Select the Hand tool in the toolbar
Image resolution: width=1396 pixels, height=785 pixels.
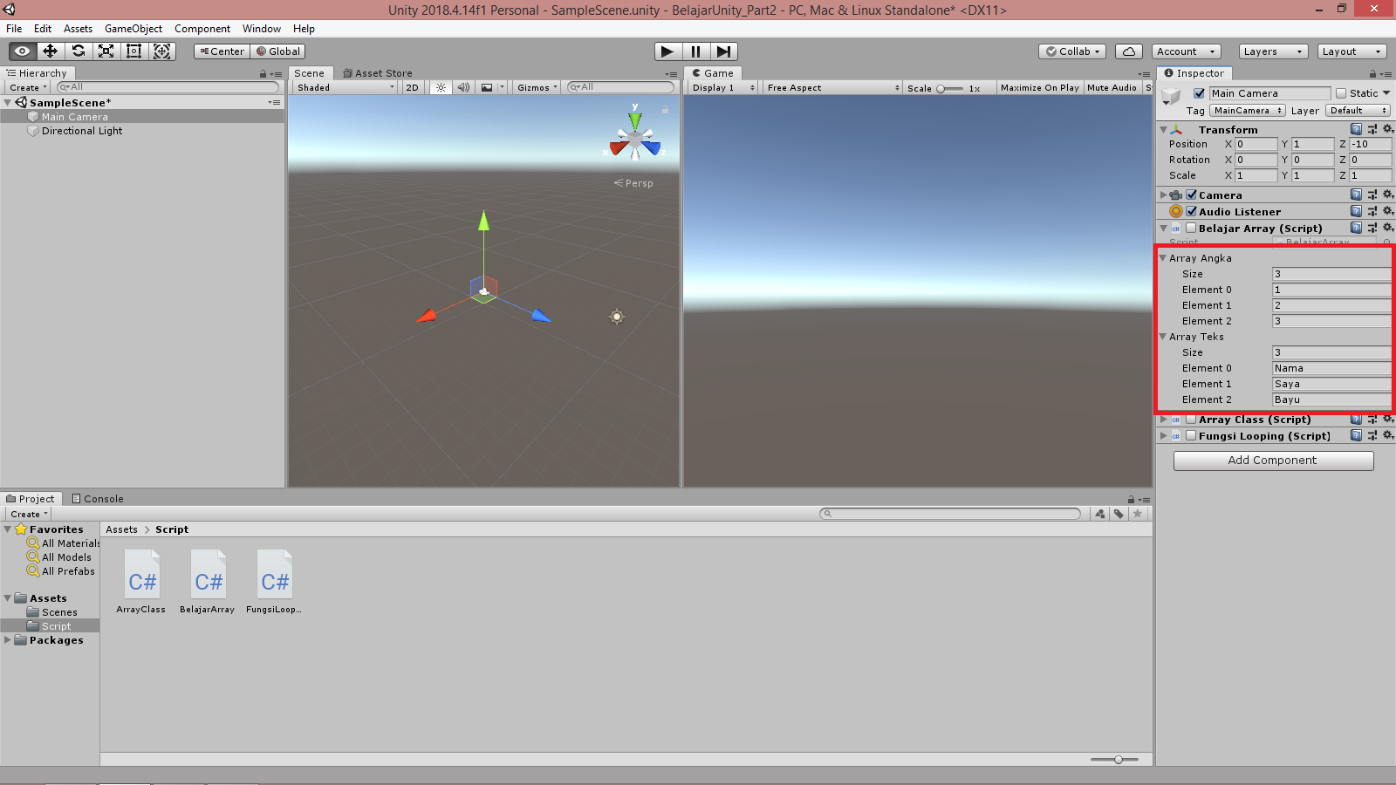click(22, 51)
